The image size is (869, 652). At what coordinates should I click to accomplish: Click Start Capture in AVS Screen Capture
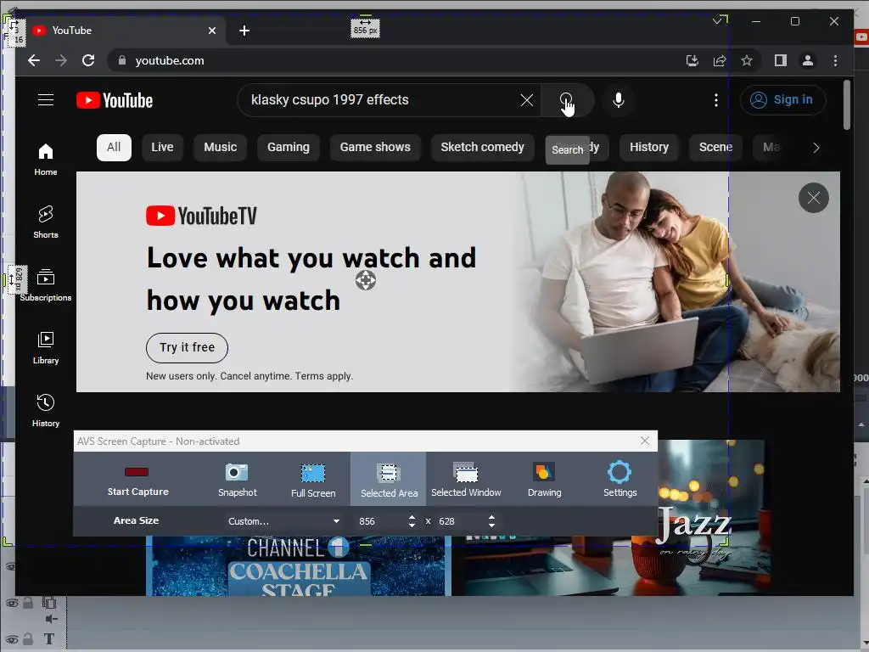[137, 481]
